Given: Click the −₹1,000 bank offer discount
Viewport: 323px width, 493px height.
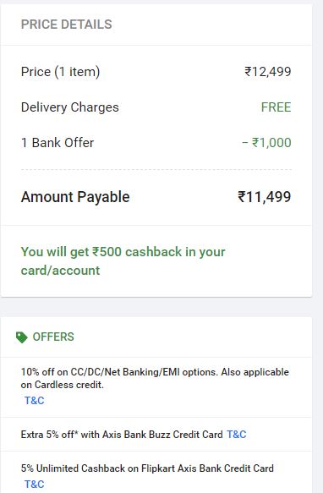Looking at the screenshot, I should pyautogui.click(x=266, y=143).
